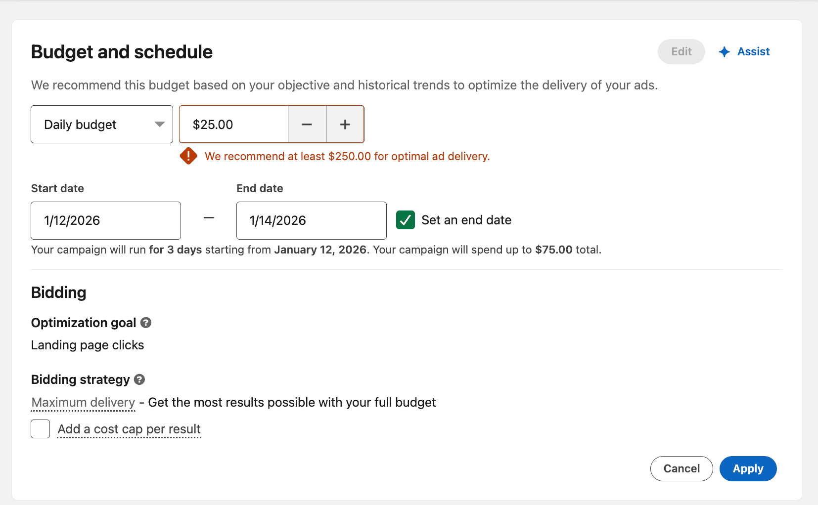Enable Add a cost cap per result
The height and width of the screenshot is (505, 818).
40,429
